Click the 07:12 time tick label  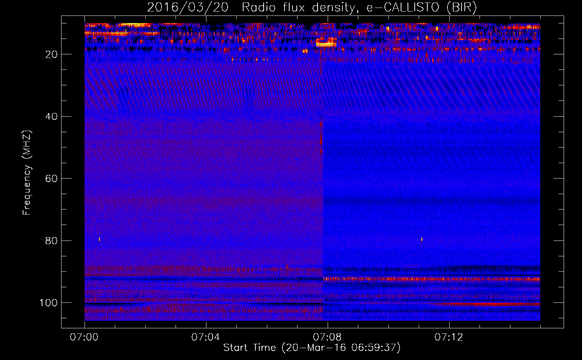pyautogui.click(x=449, y=337)
